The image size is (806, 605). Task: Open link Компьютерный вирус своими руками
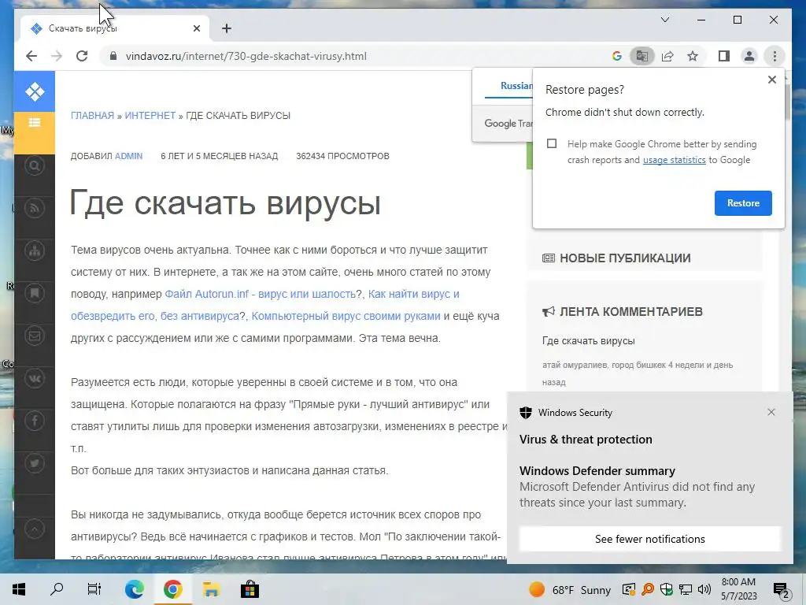[x=346, y=316]
